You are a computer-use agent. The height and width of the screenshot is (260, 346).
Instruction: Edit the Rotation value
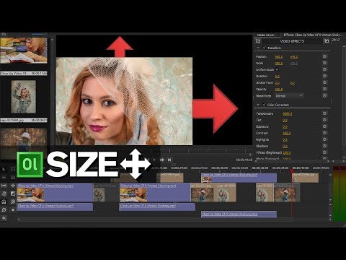click(278, 76)
